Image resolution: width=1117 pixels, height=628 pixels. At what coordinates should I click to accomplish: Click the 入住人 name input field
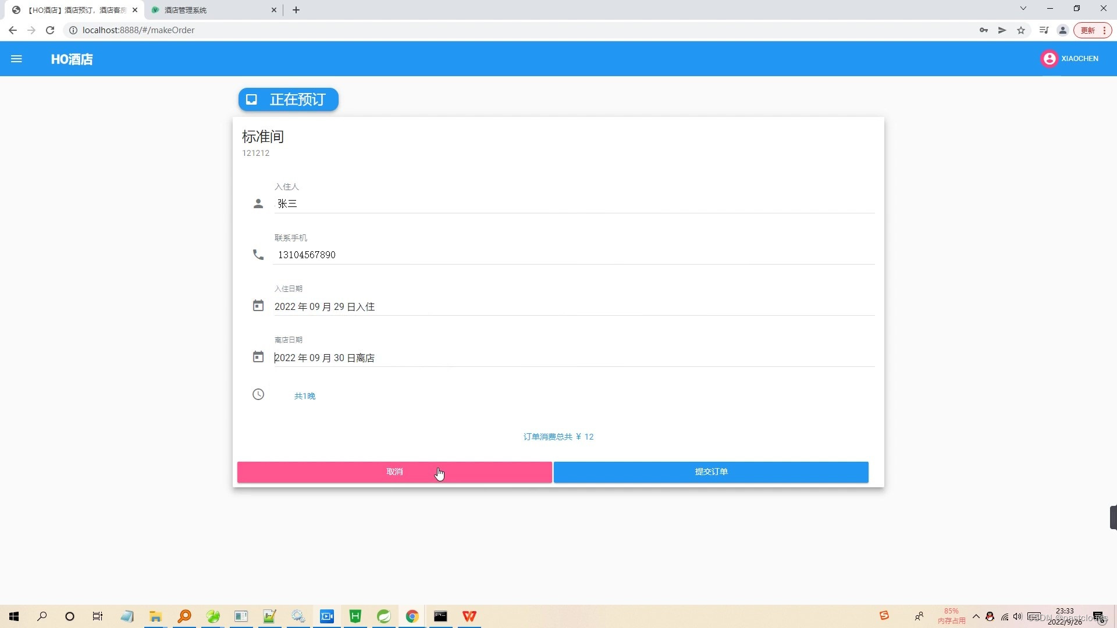[x=573, y=204]
